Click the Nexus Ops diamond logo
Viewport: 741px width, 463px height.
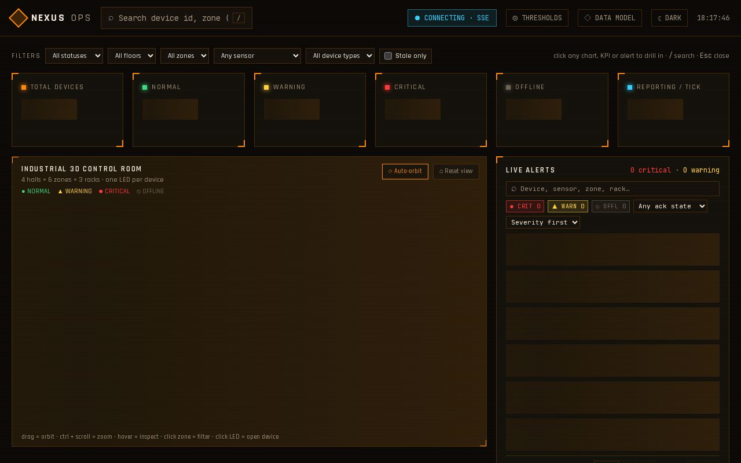(x=19, y=18)
